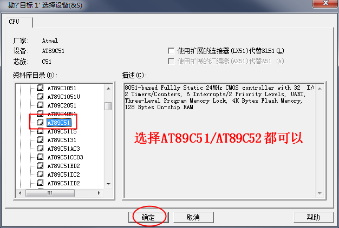
Task: Select AT89C51IC2 device entry
Action: click(x=64, y=175)
